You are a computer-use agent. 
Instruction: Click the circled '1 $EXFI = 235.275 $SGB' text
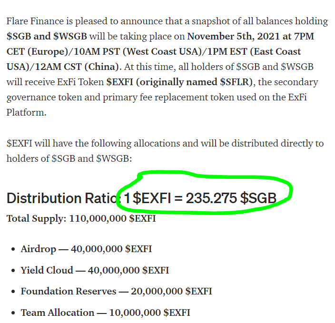point(200,198)
